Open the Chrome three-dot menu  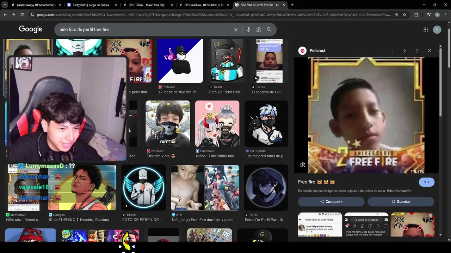pos(446,15)
